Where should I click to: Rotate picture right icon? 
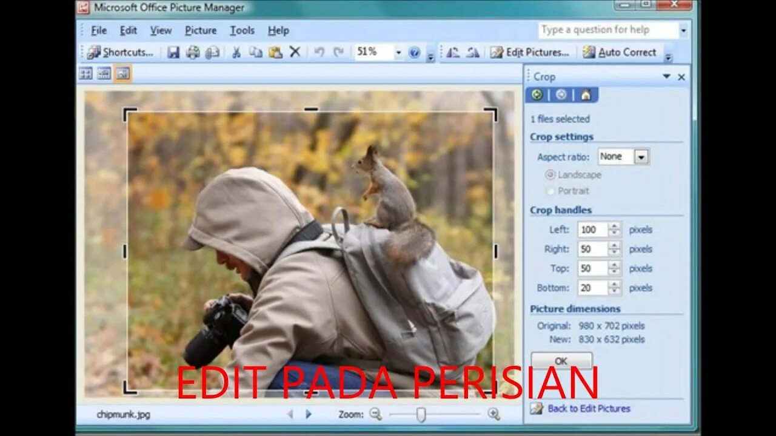473,53
